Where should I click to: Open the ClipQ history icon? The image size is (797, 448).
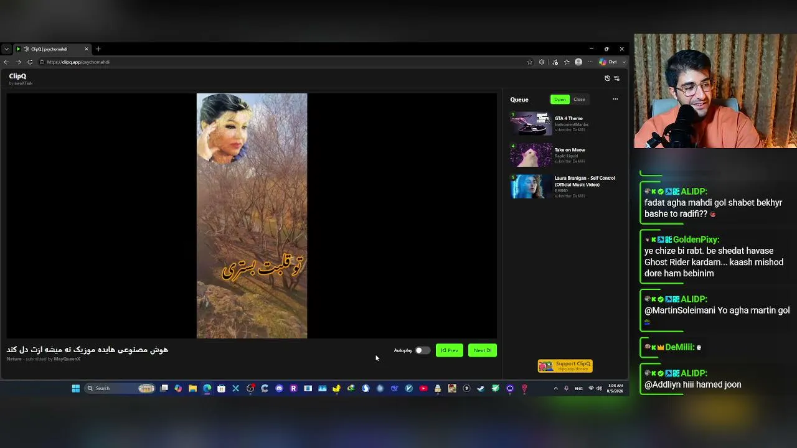pos(608,78)
